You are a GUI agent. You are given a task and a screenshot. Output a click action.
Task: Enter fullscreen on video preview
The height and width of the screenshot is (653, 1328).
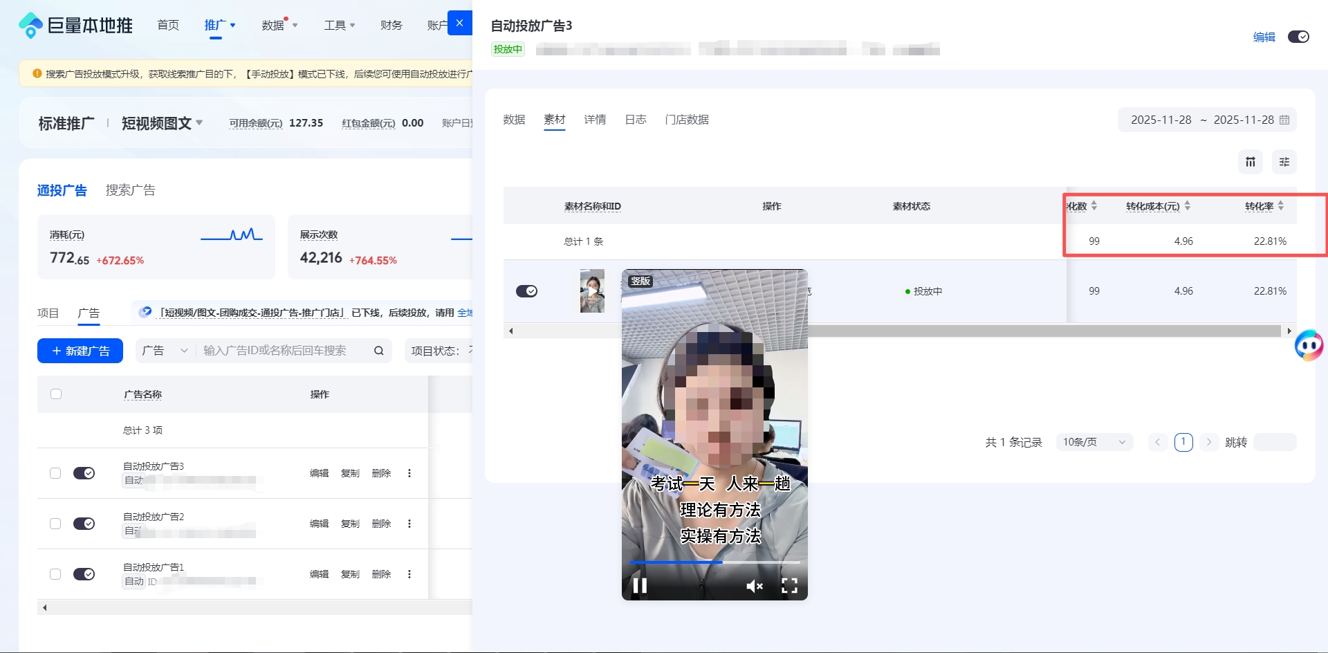(x=789, y=587)
